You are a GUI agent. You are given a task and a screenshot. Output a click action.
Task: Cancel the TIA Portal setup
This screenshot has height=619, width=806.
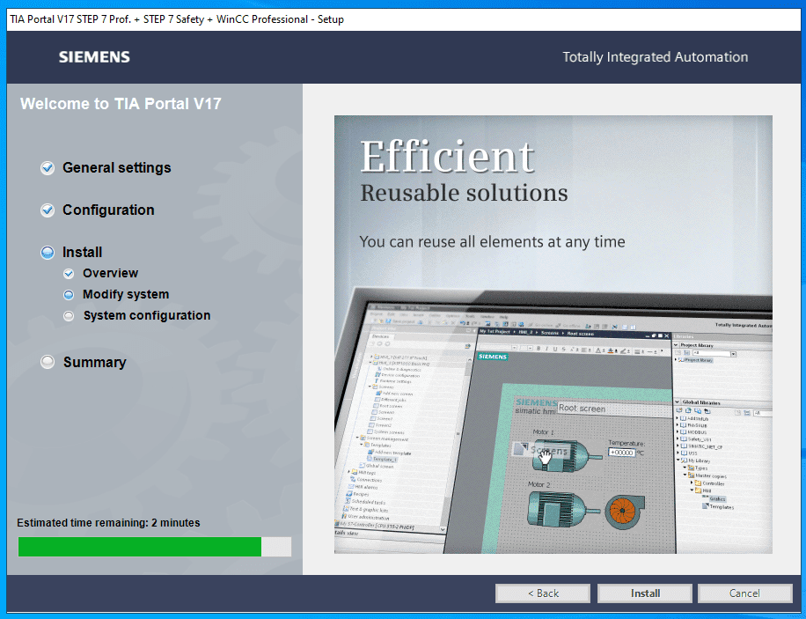click(744, 593)
